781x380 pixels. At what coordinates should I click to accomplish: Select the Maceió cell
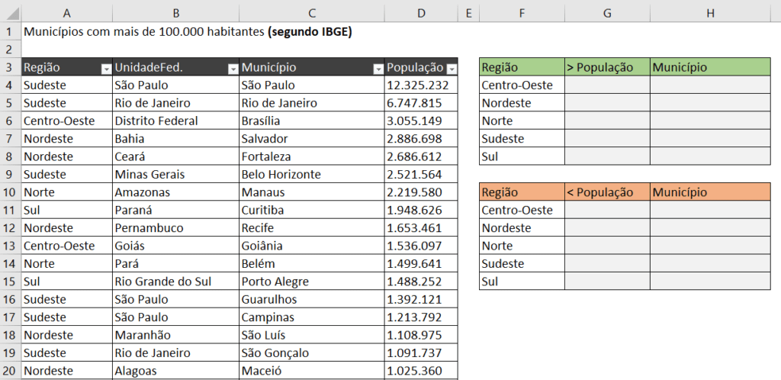(x=311, y=371)
